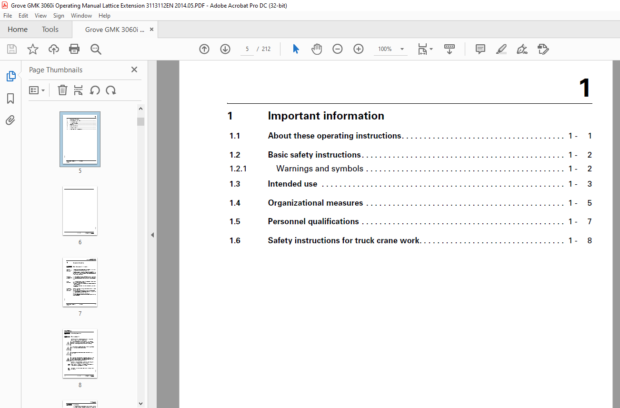Click the Save file icon
The width and height of the screenshot is (620, 408).
click(x=12, y=49)
